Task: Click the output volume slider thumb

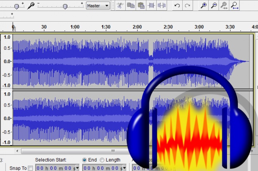Action: (16, 7)
